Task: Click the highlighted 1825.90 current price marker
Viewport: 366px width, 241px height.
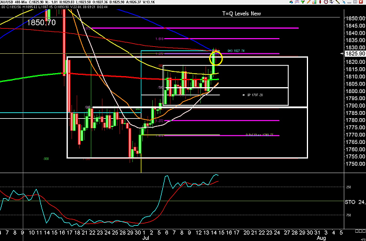Action: click(x=355, y=54)
